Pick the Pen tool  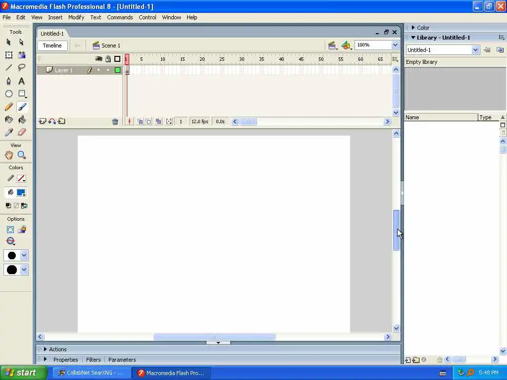coord(9,81)
